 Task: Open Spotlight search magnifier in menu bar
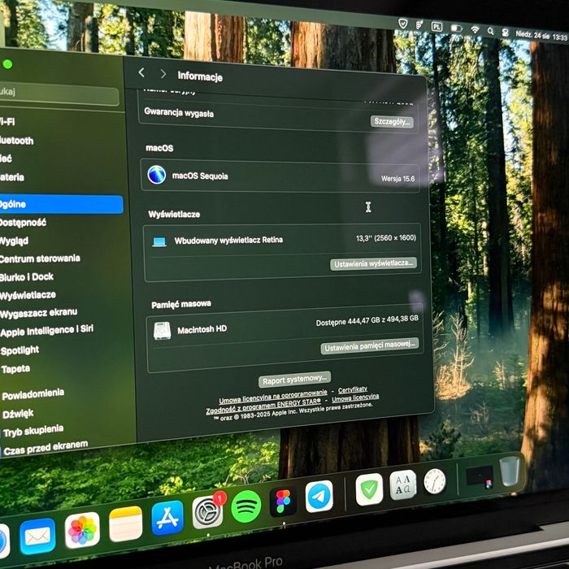(490, 32)
